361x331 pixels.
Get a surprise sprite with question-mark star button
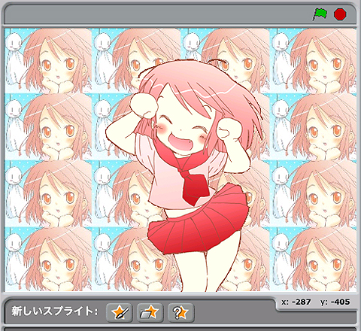(x=180, y=312)
